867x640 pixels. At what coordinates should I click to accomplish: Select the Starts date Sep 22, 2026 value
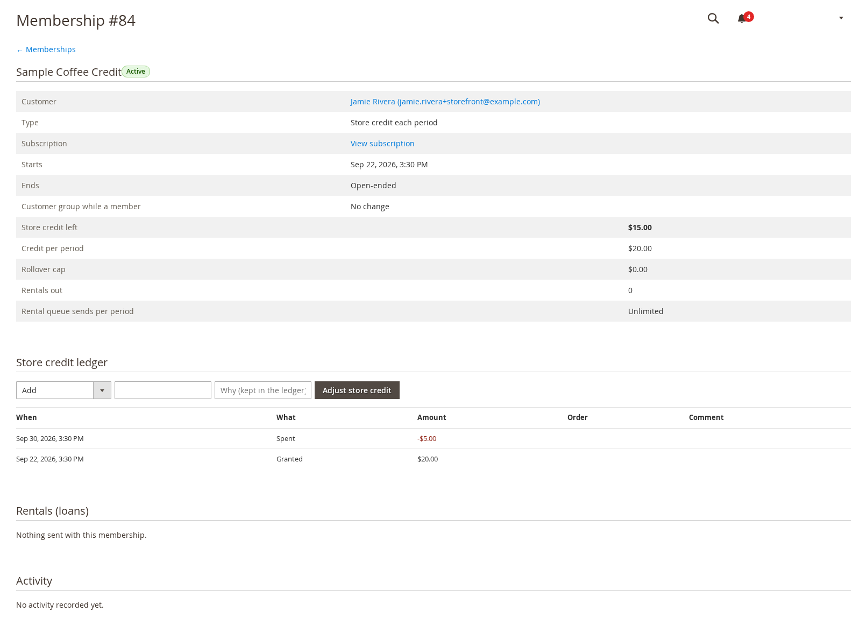(x=389, y=165)
